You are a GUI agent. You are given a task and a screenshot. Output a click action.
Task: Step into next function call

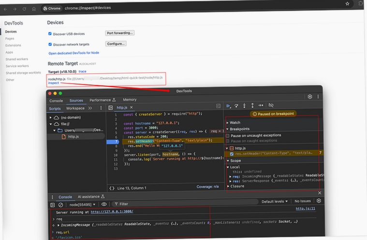244,105
